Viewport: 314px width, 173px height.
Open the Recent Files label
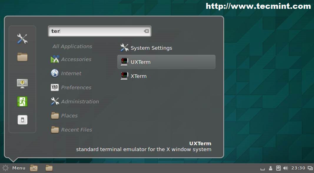click(77, 130)
